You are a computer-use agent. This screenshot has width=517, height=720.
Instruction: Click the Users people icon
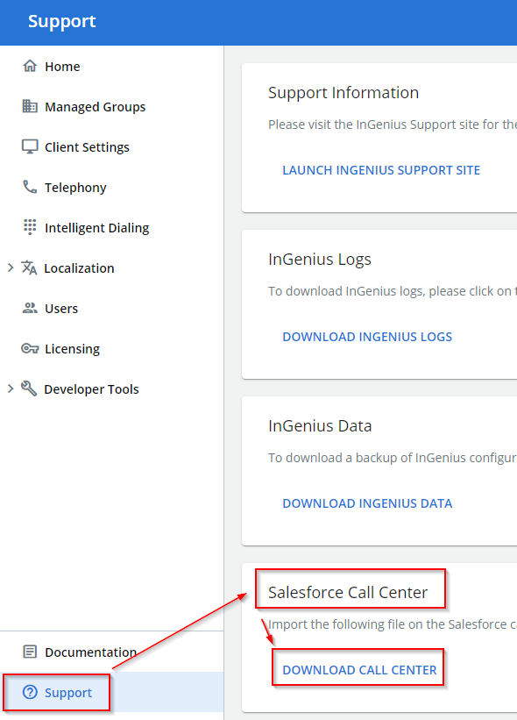[30, 308]
